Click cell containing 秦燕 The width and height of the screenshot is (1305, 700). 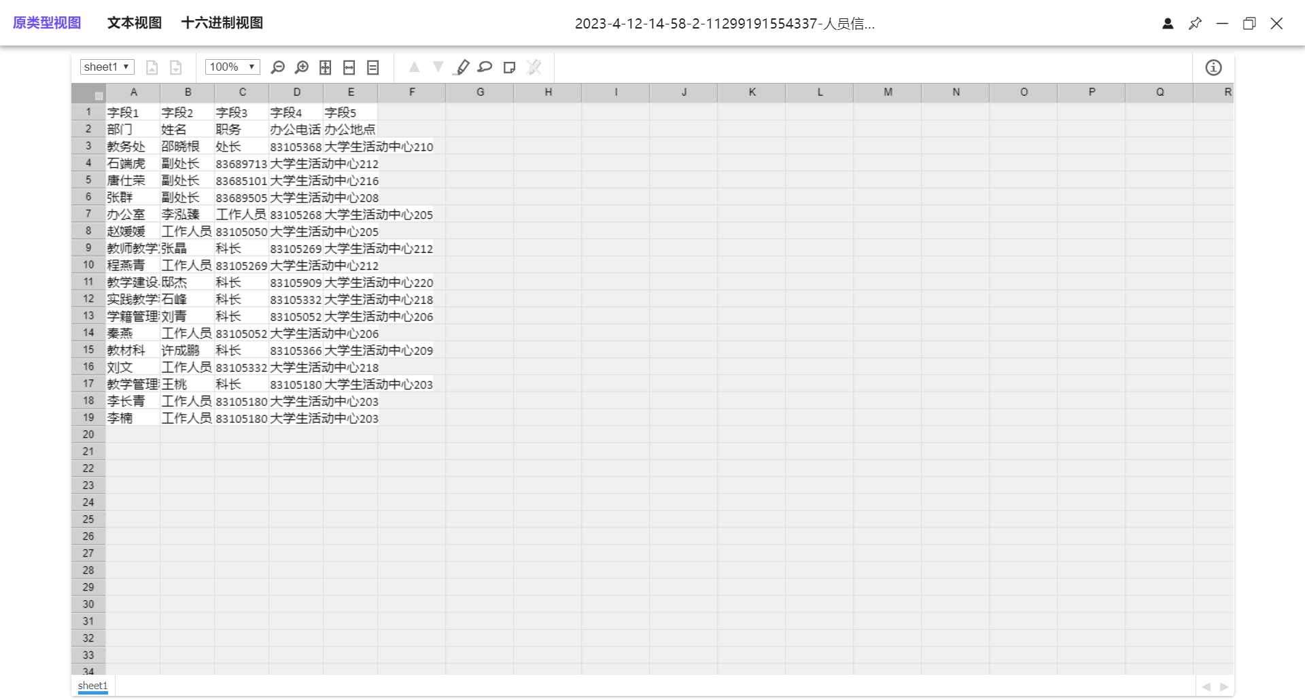(x=133, y=333)
